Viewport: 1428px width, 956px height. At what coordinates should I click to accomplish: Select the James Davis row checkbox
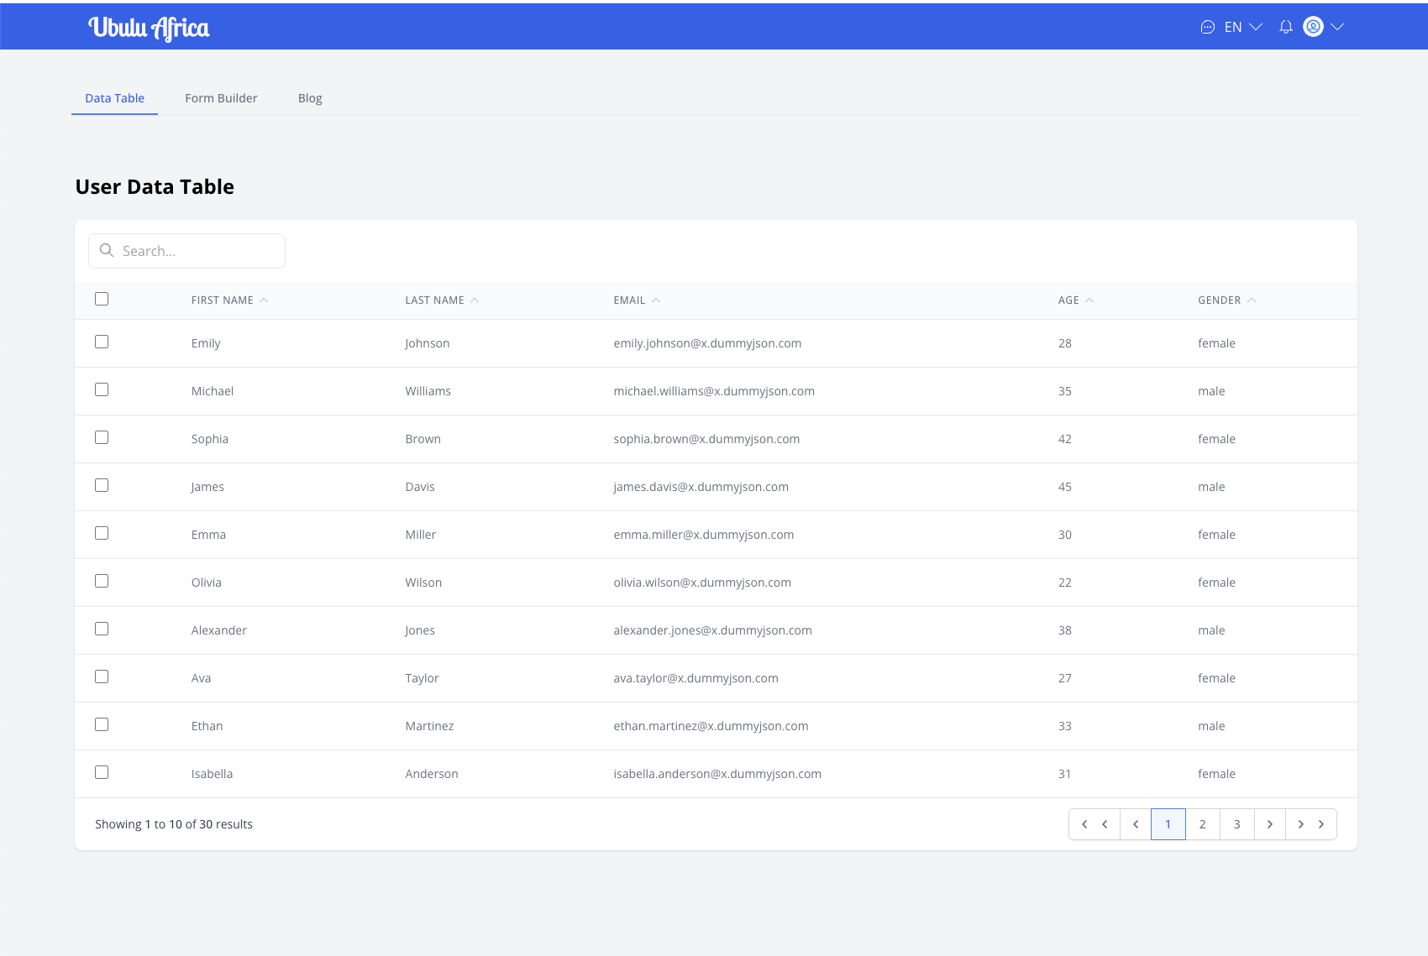(102, 485)
